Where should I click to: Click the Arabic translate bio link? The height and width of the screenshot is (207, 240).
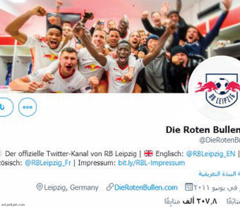219,174
